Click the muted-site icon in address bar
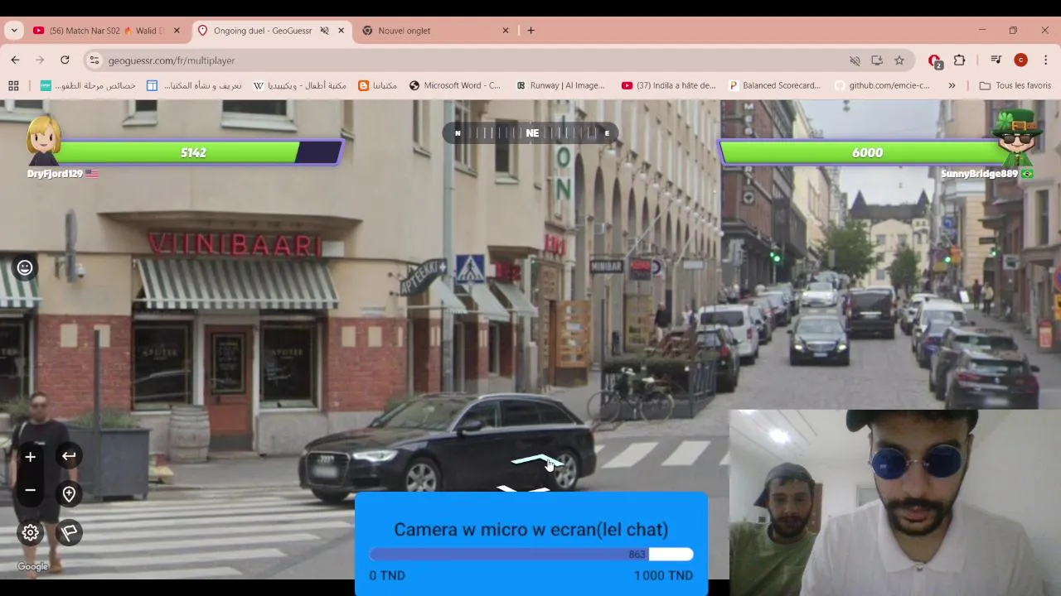 coord(855,60)
